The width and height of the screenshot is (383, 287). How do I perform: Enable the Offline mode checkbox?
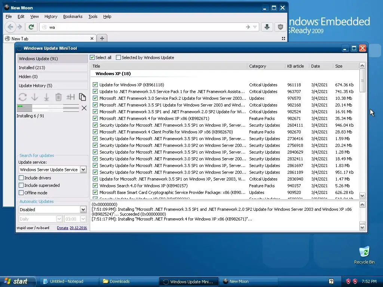[x=21, y=193]
